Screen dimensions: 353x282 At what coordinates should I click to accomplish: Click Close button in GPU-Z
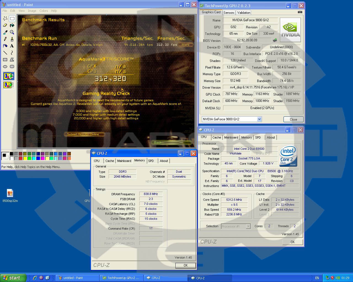point(293,119)
